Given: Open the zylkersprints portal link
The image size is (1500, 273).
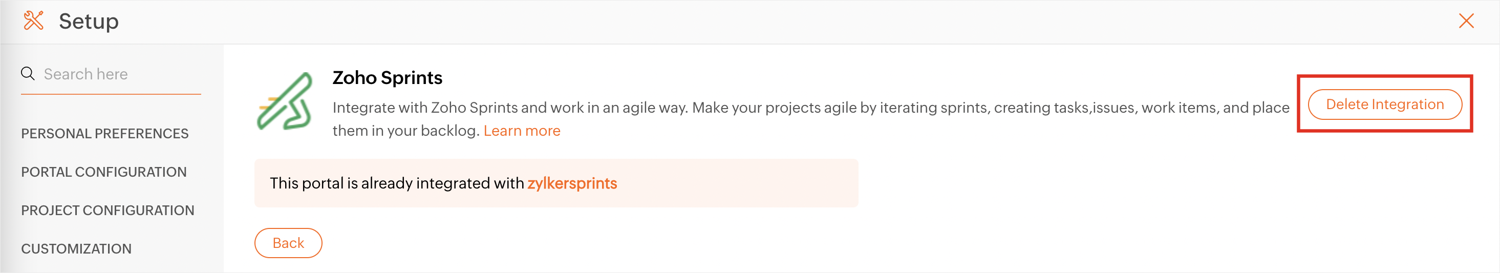Looking at the screenshot, I should pyautogui.click(x=572, y=183).
